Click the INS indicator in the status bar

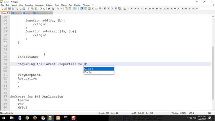[209, 113]
